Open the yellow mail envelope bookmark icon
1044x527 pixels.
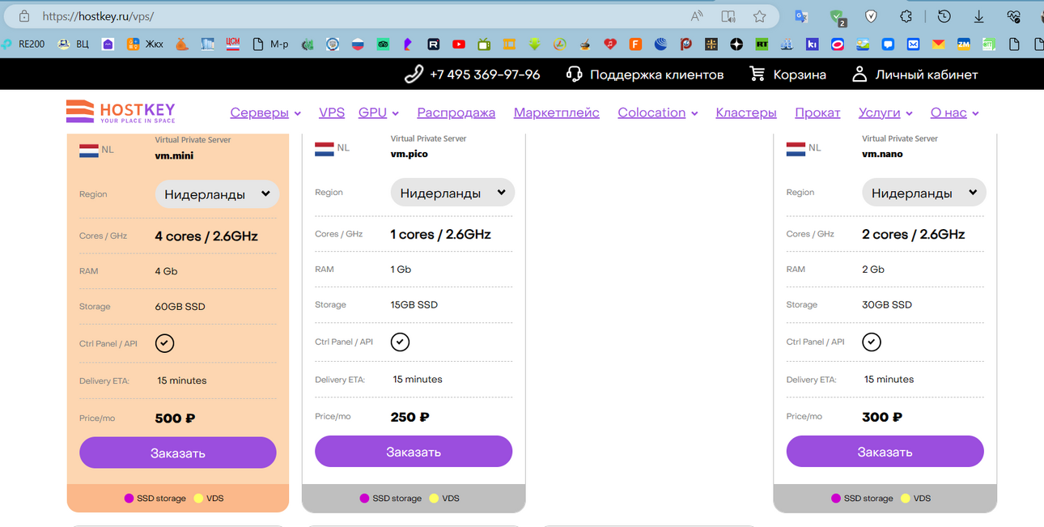[938, 45]
